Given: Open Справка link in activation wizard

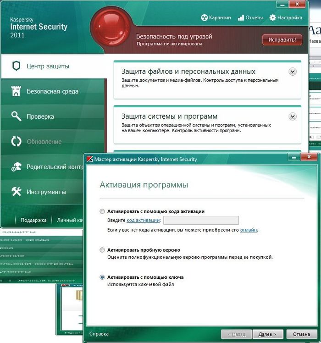Looking at the screenshot, I should coord(99,334).
